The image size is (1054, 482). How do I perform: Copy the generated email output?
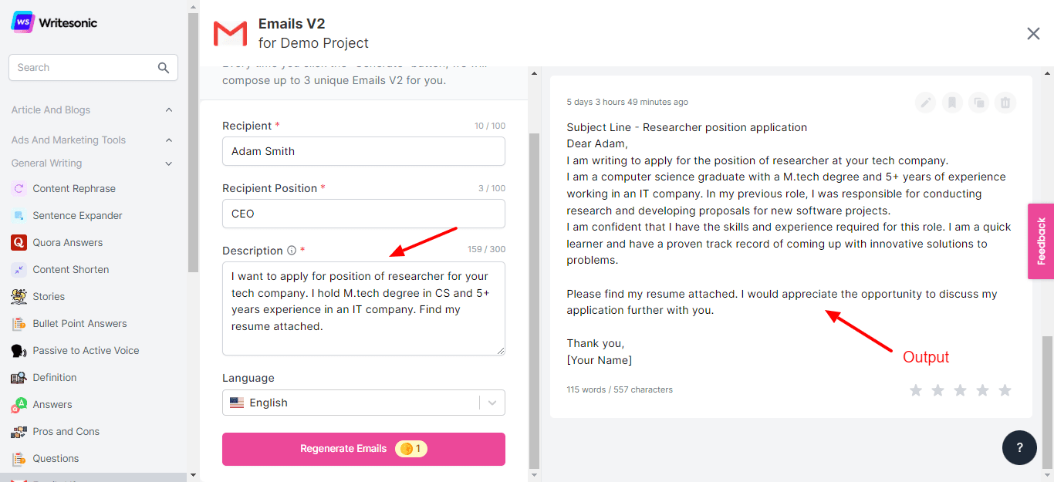click(978, 103)
